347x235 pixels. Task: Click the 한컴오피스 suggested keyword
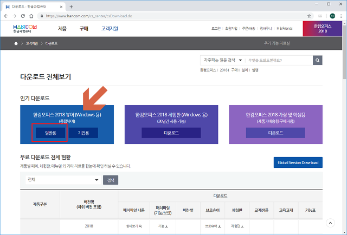pos(208,70)
